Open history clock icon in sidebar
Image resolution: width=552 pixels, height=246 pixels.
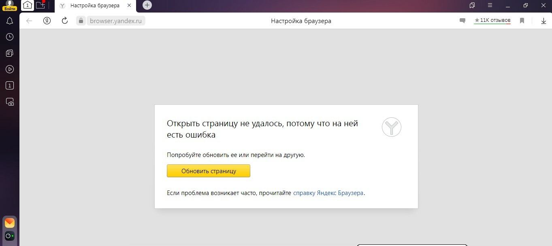click(x=10, y=37)
